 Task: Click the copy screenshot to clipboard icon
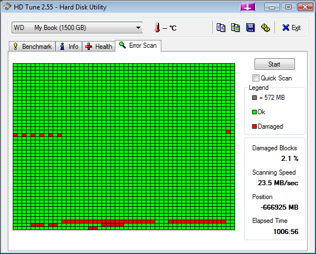pos(236,28)
